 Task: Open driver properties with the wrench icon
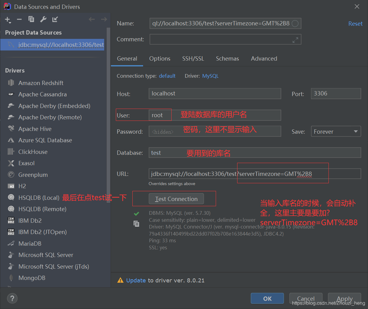[x=43, y=19]
